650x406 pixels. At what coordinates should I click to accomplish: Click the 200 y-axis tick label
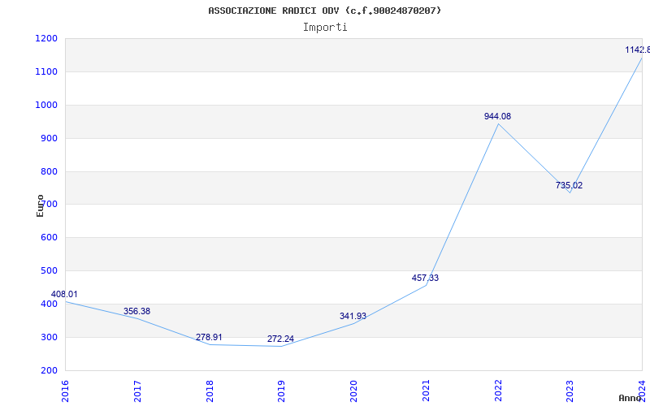pyautogui.click(x=48, y=371)
